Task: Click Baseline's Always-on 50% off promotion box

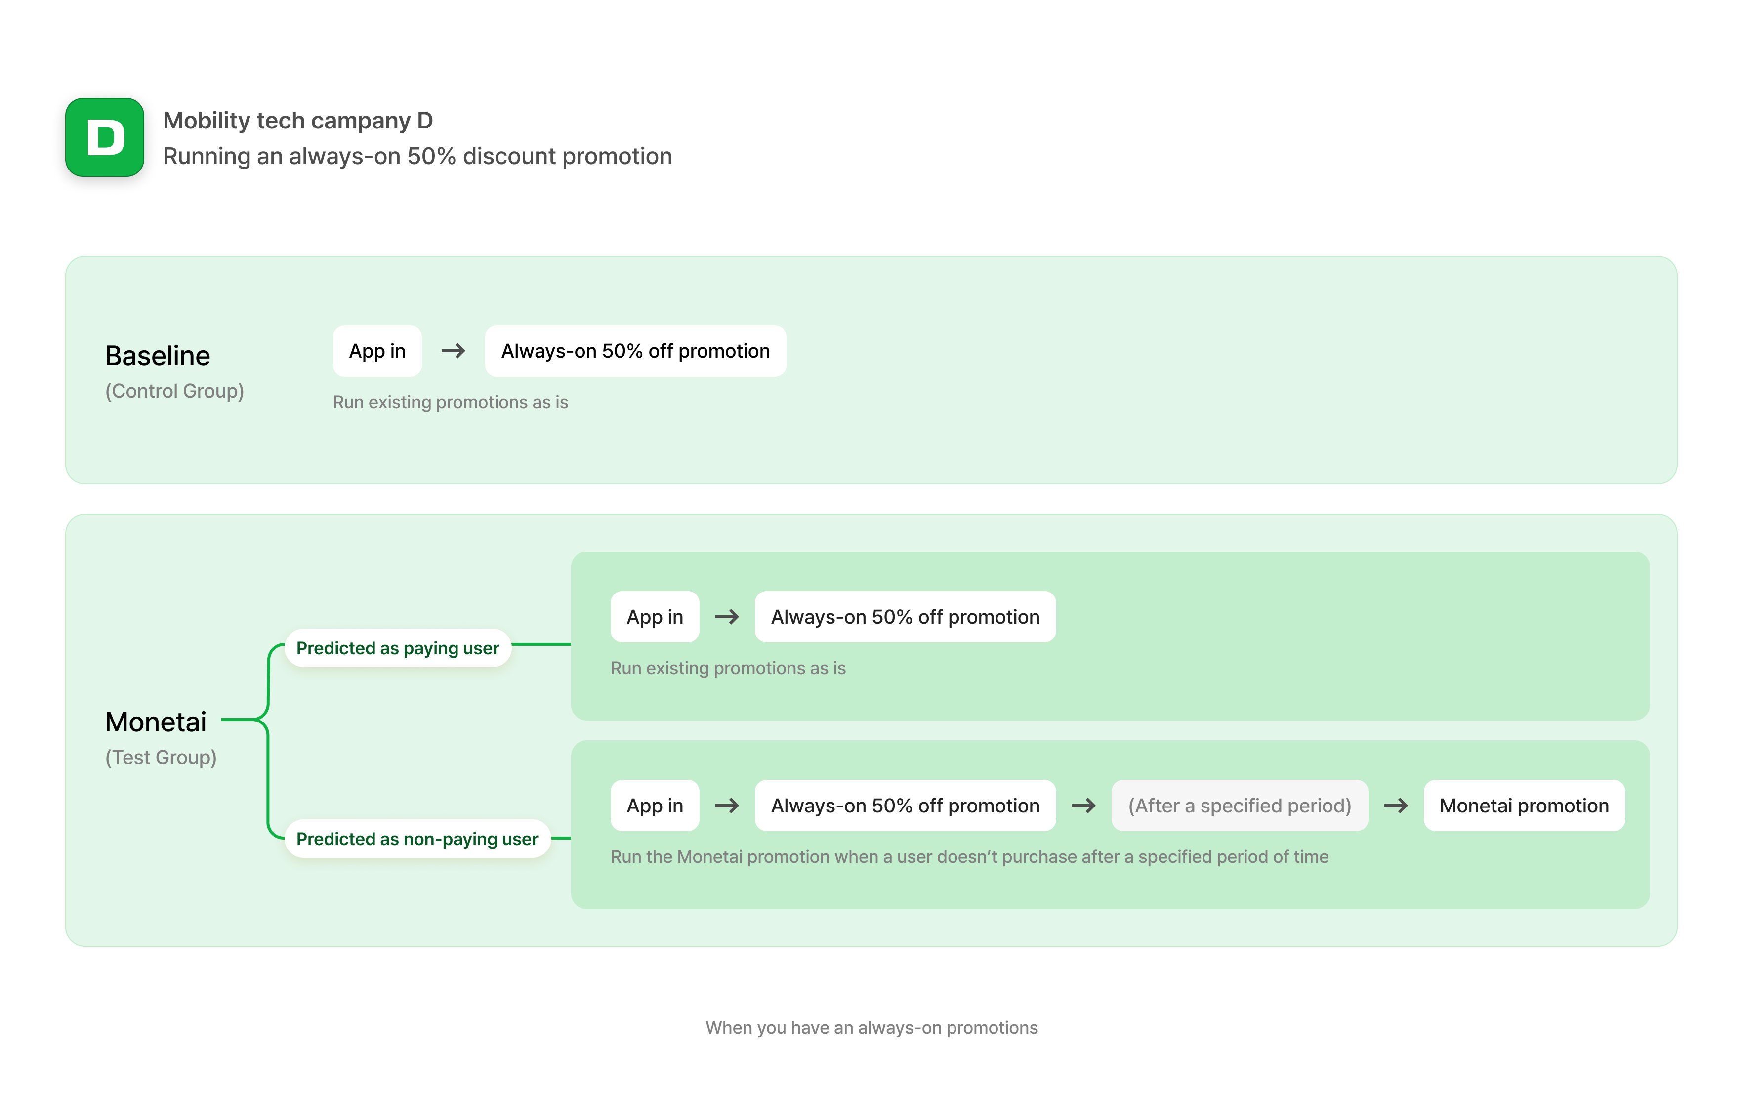Action: coord(635,351)
